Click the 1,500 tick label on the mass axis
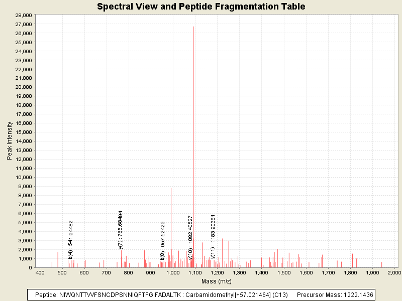The width and height of the screenshot is (402, 301). click(283, 272)
